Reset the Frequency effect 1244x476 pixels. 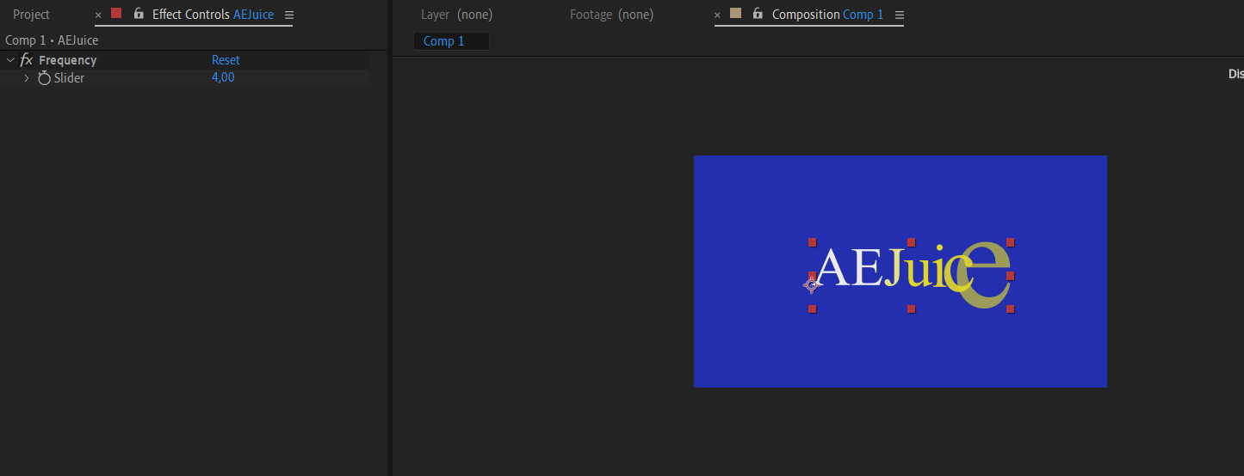(226, 60)
